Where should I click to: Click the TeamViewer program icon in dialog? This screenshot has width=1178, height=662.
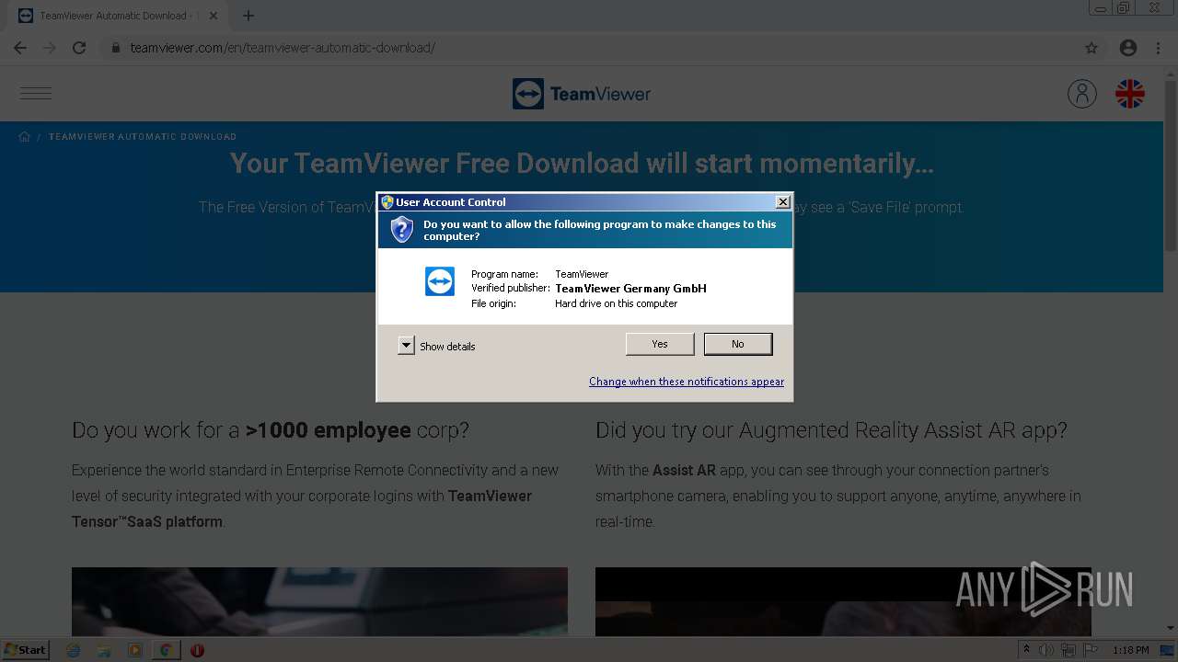[440, 281]
